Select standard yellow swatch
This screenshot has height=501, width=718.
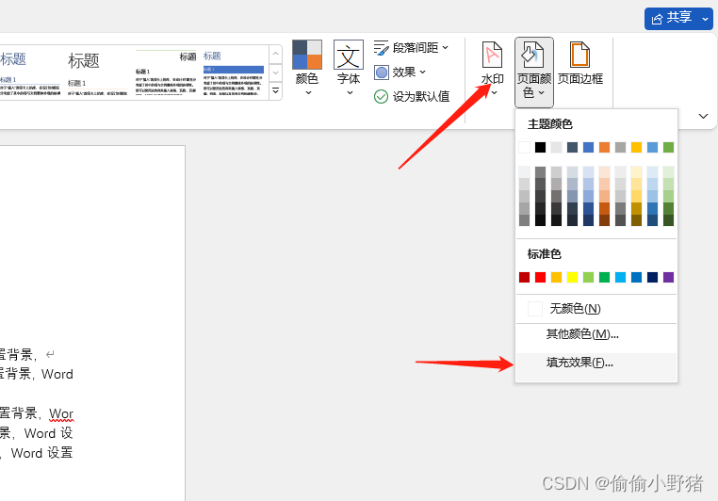pos(572,277)
